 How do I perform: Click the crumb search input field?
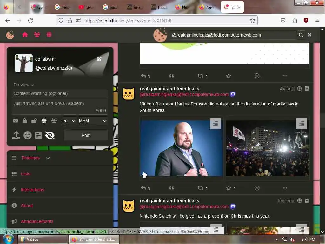[233, 35]
